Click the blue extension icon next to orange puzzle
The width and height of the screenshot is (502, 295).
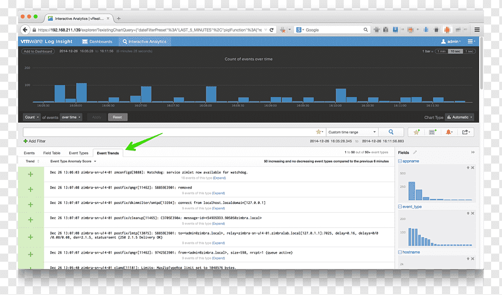point(426,30)
